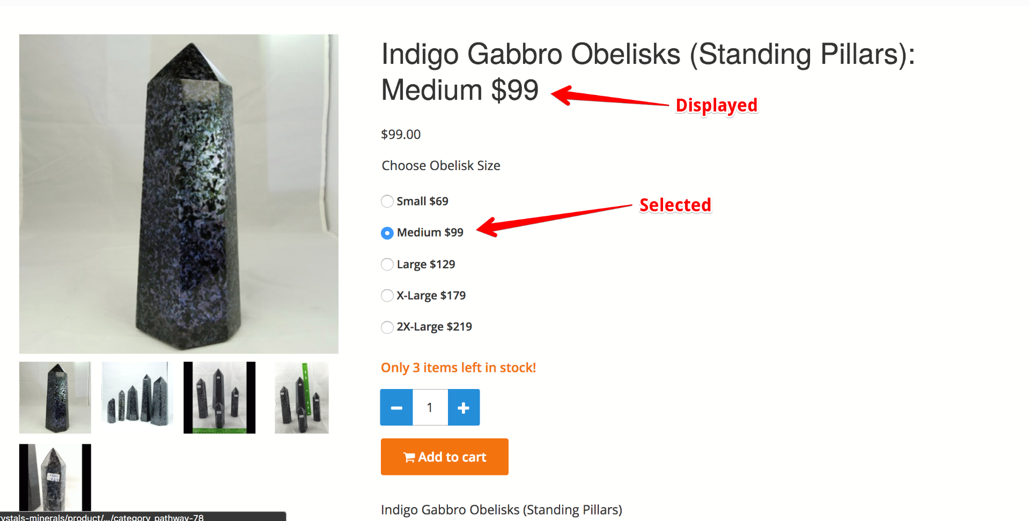Image resolution: width=1030 pixels, height=521 pixels.
Task: Click the 2X-Large $219 label text
Action: click(434, 327)
